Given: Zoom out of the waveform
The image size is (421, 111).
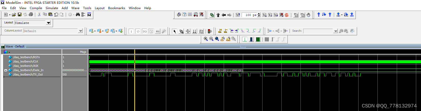Looking at the screenshot, I should pyautogui.click(x=211, y=39).
